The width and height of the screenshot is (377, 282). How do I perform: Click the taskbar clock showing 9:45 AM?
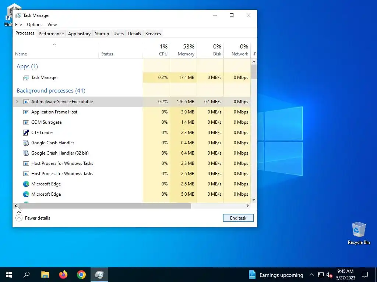pos(345,275)
